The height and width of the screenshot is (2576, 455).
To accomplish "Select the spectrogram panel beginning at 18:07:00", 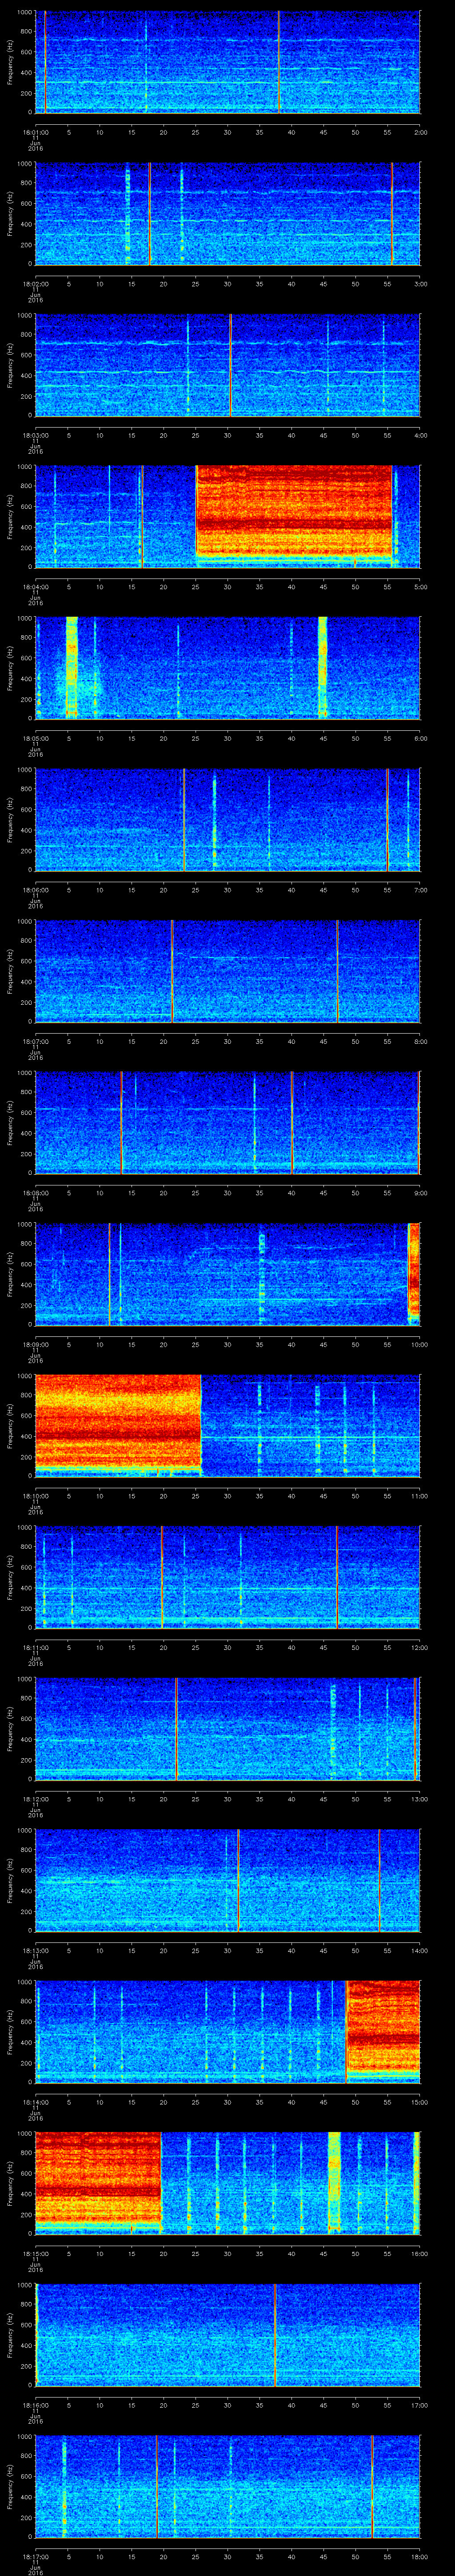I will coord(228,970).
